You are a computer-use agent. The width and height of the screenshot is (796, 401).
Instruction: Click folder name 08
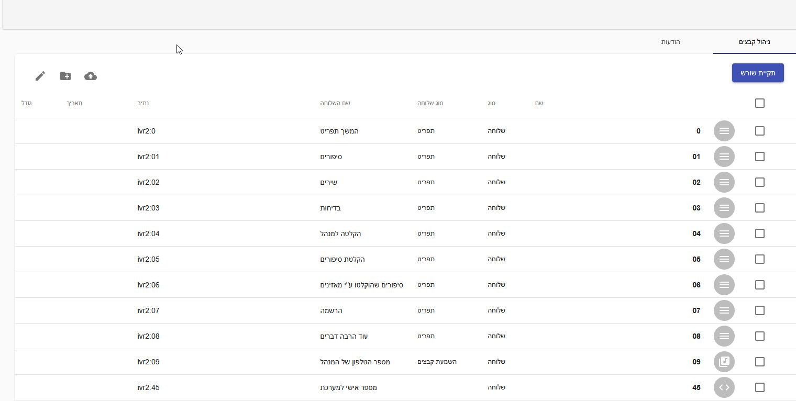(696, 336)
